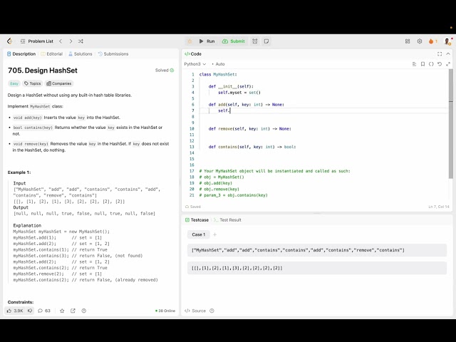The height and width of the screenshot is (342, 456).
Task: Click the help icon next to Source
Action: click(x=212, y=311)
